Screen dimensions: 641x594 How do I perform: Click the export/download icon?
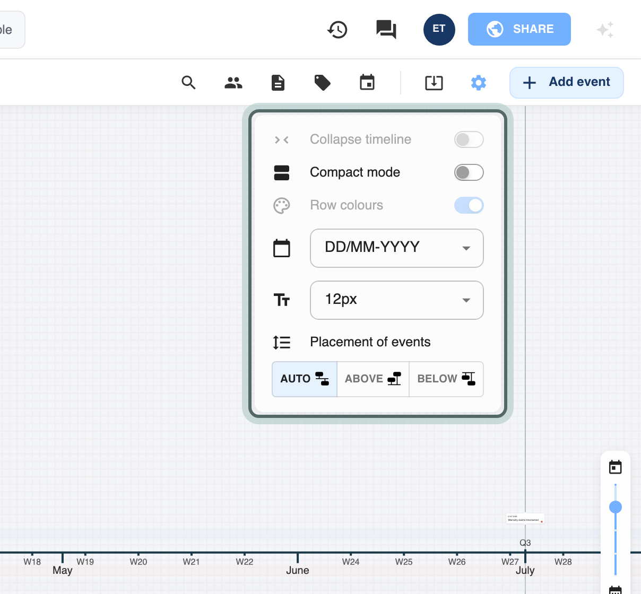pos(434,83)
